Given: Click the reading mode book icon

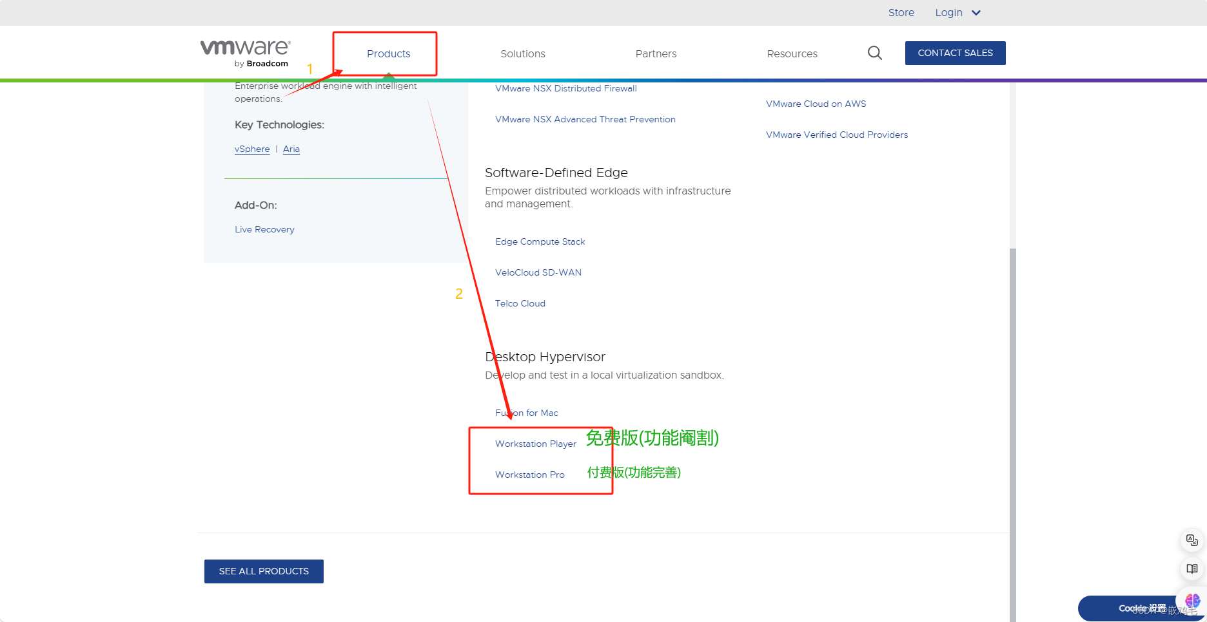Looking at the screenshot, I should click(x=1192, y=569).
